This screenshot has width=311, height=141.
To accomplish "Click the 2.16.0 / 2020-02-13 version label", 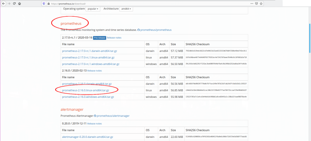I will (x=74, y=71).
